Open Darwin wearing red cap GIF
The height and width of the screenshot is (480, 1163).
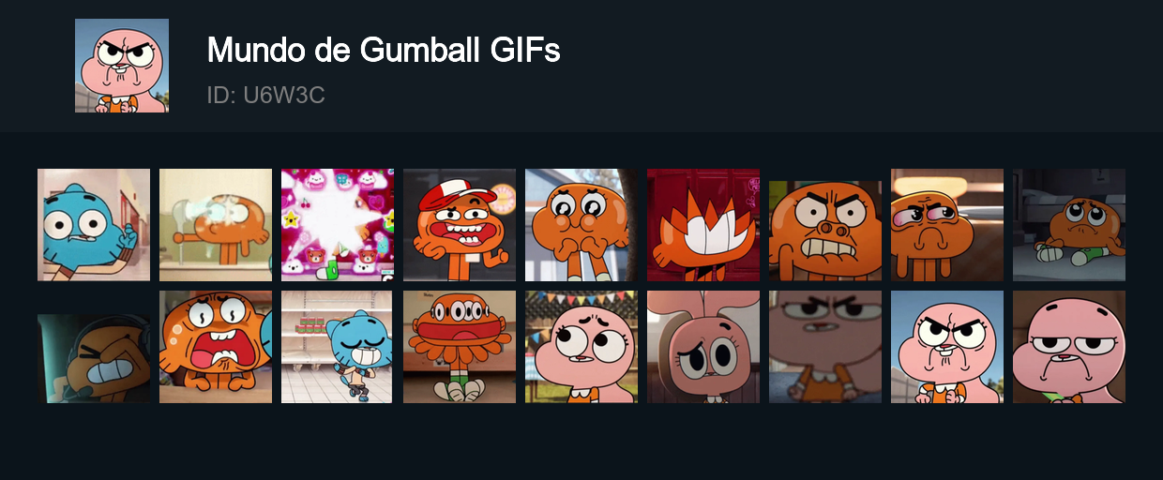pos(460,225)
